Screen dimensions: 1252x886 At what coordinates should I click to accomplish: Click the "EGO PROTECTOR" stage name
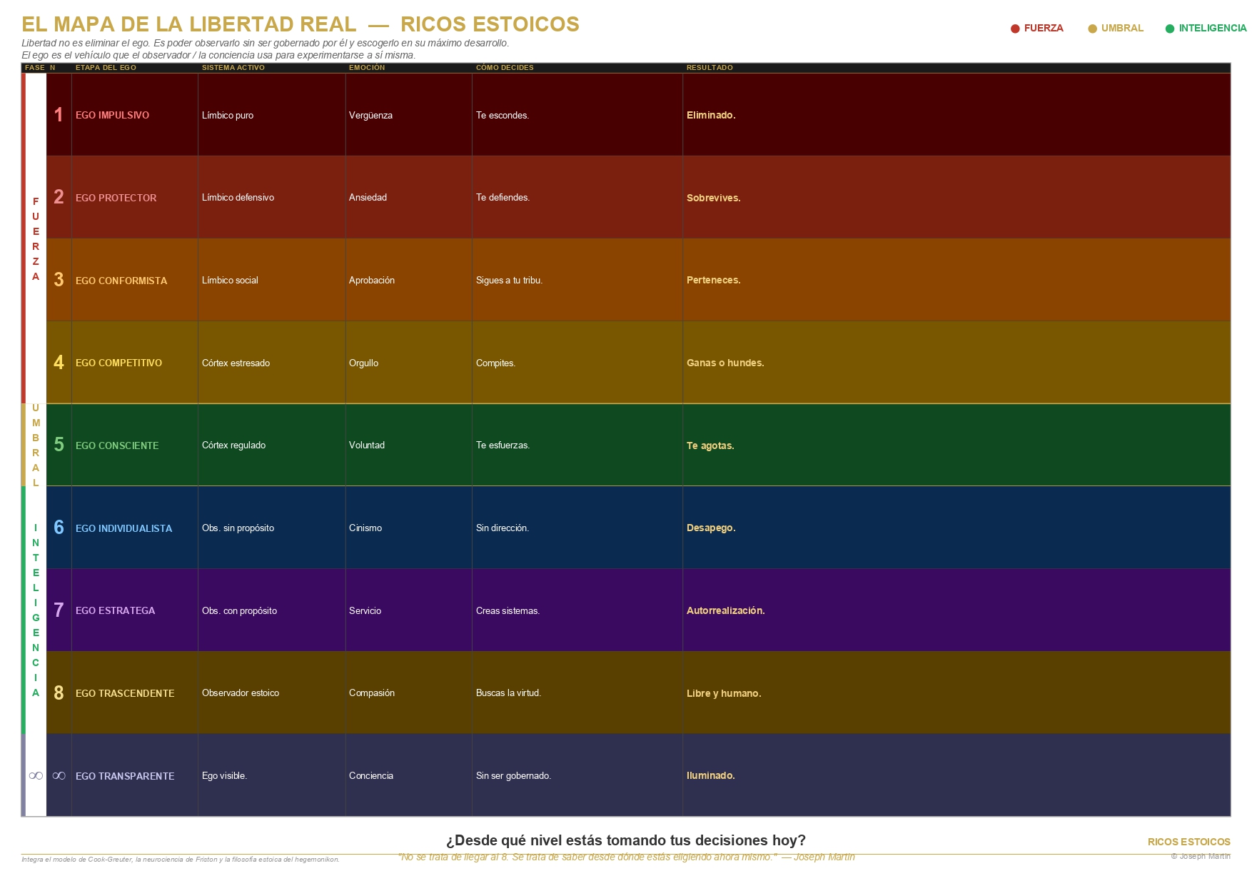pyautogui.click(x=116, y=198)
